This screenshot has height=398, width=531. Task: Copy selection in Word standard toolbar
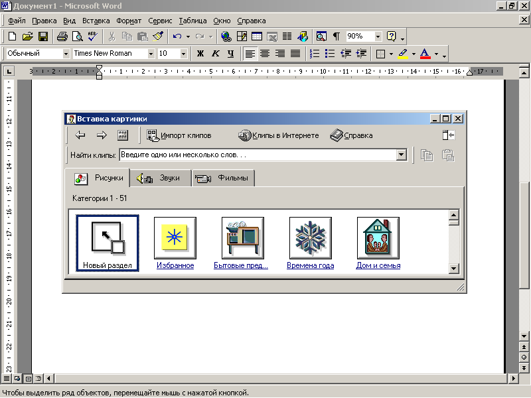coord(127,36)
